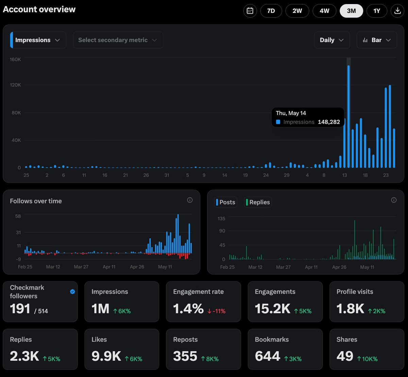
Task: Open the Checkmark followers card
Action: click(40, 302)
